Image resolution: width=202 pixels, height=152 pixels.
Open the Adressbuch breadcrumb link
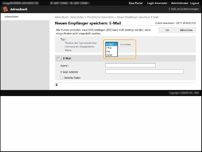click(62, 17)
